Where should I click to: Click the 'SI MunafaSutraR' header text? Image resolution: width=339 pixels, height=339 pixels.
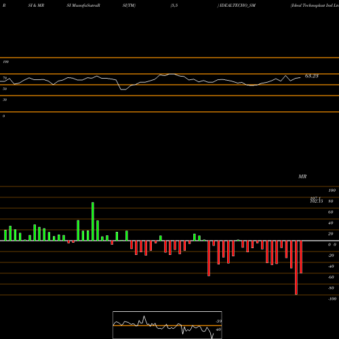[x=83, y=5]
